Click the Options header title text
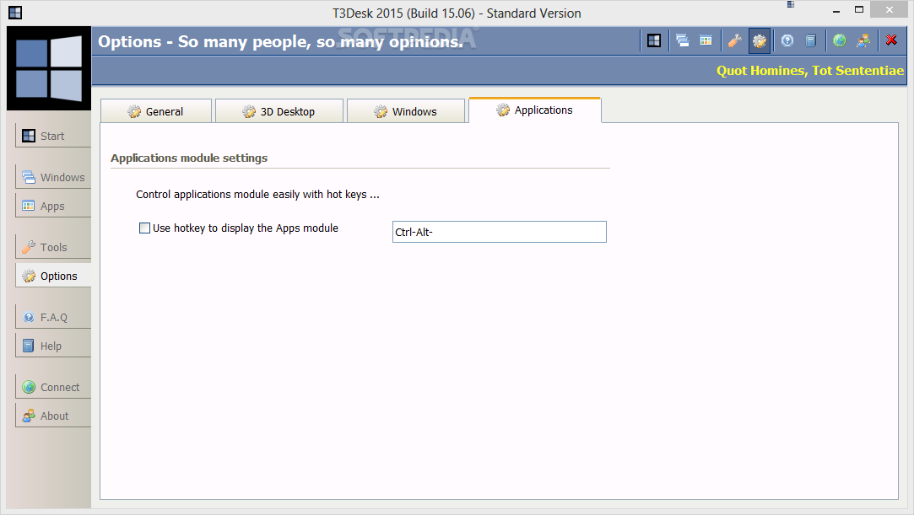The width and height of the screenshot is (914, 515). pyautogui.click(x=280, y=41)
